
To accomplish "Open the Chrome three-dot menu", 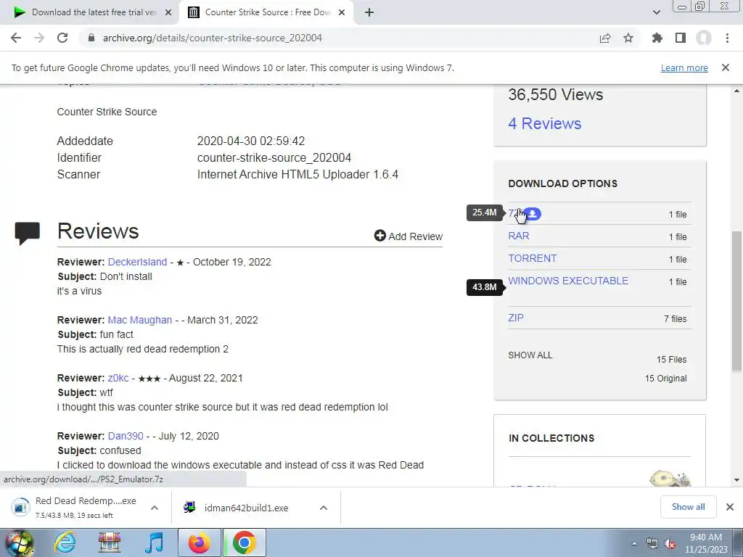I will [x=727, y=38].
